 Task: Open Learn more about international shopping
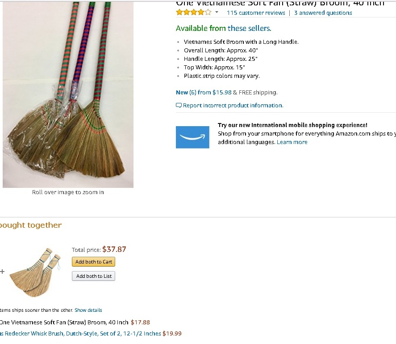[292, 142]
